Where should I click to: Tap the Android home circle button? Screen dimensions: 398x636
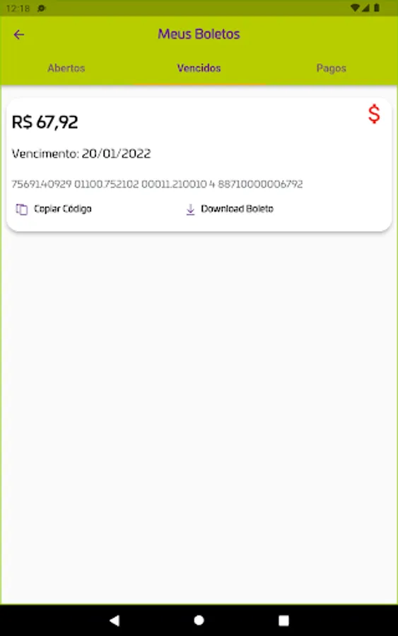pos(199,620)
